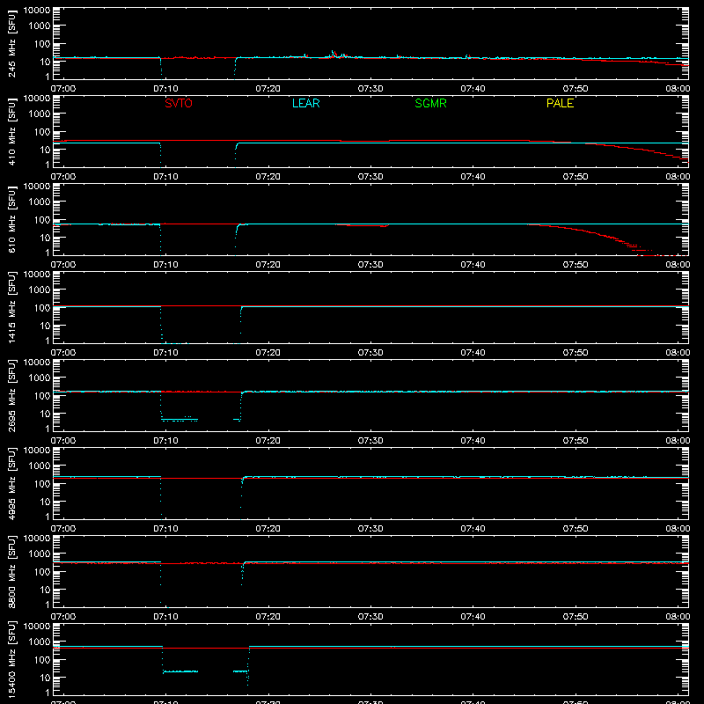Select the 8800 MHz [SFU] axis label
Viewport: 704px width, 704px height.
(x=11, y=572)
